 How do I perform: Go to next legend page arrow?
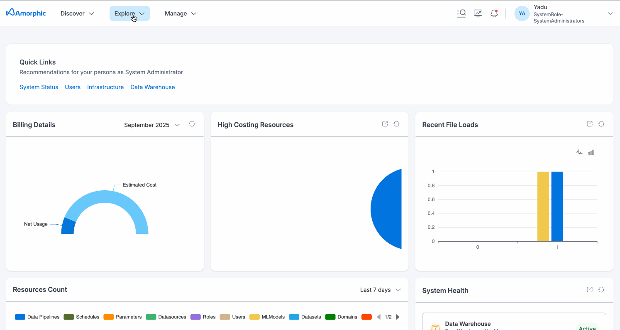click(x=398, y=317)
